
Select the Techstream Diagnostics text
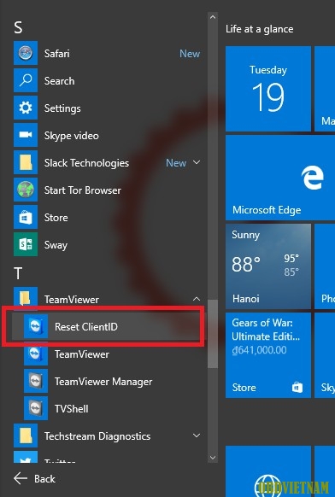click(97, 436)
